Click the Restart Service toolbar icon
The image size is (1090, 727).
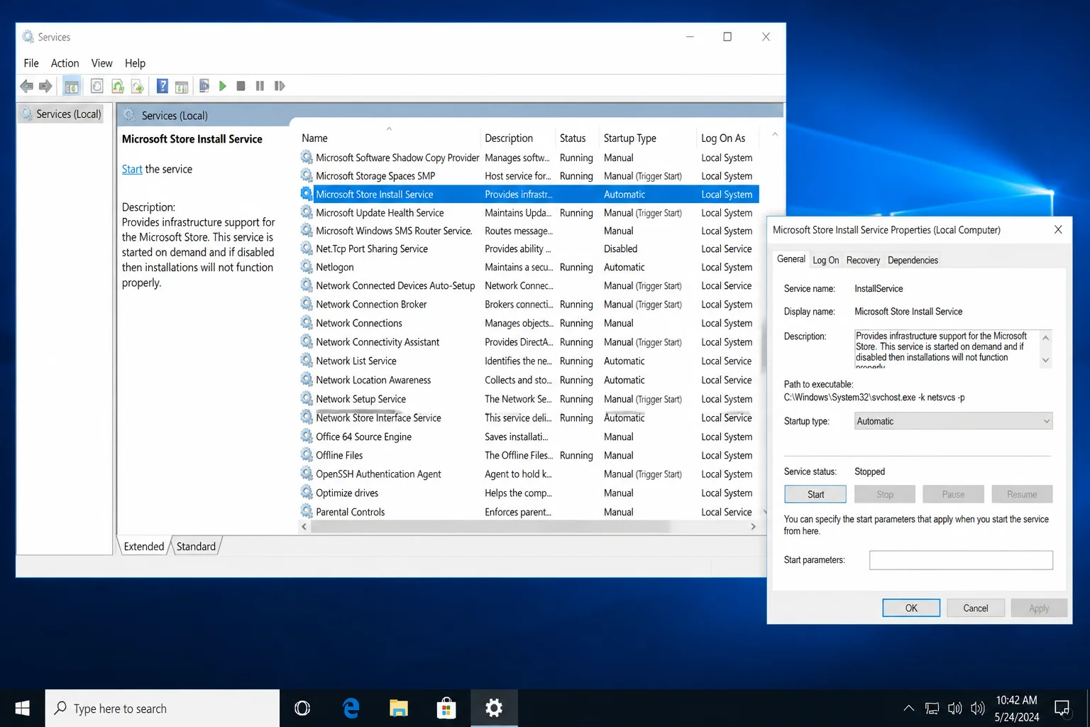point(280,86)
